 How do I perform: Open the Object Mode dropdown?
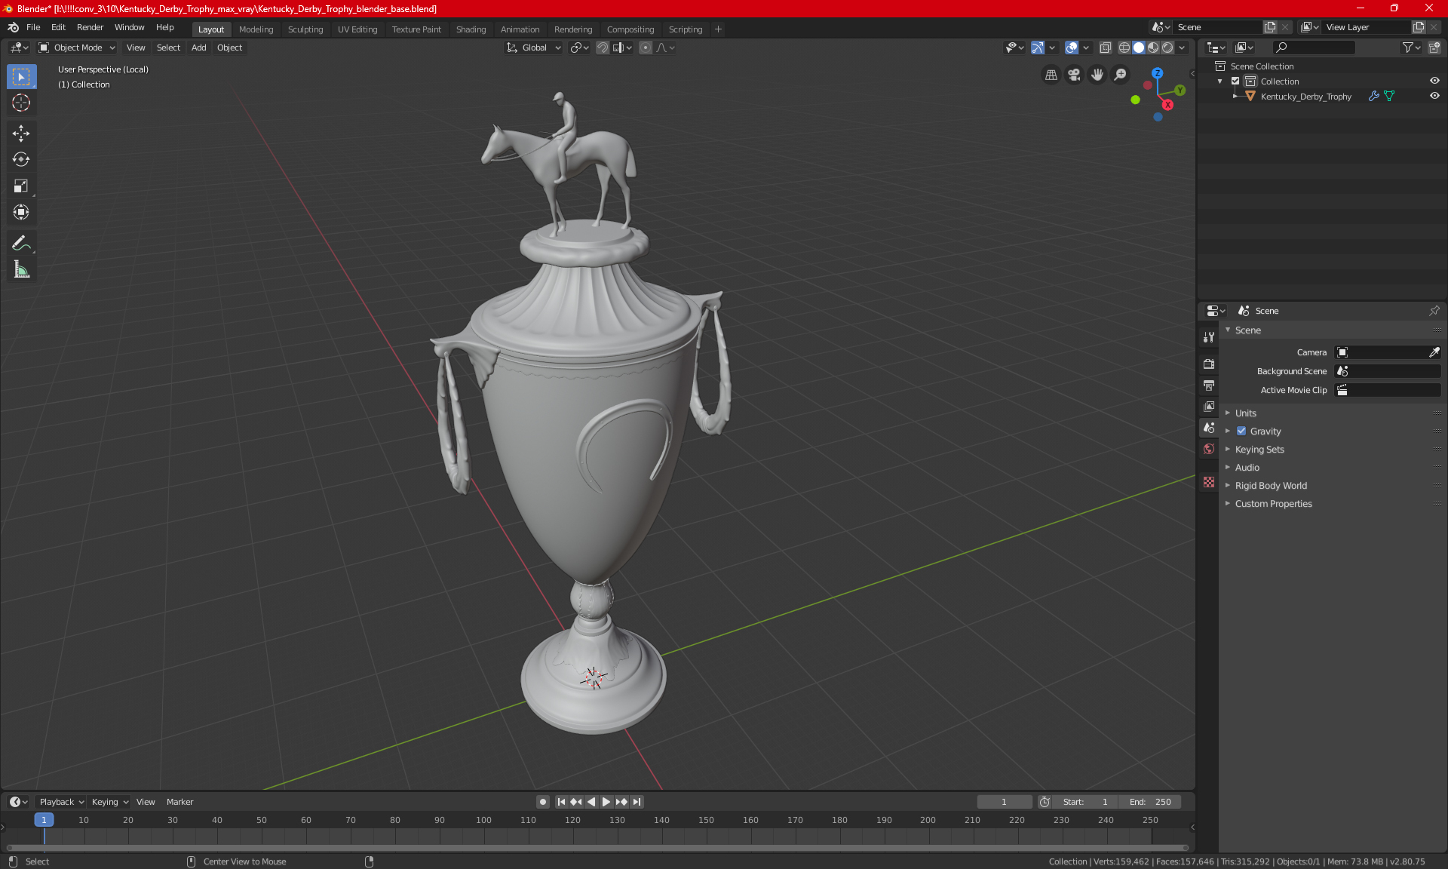(77, 48)
